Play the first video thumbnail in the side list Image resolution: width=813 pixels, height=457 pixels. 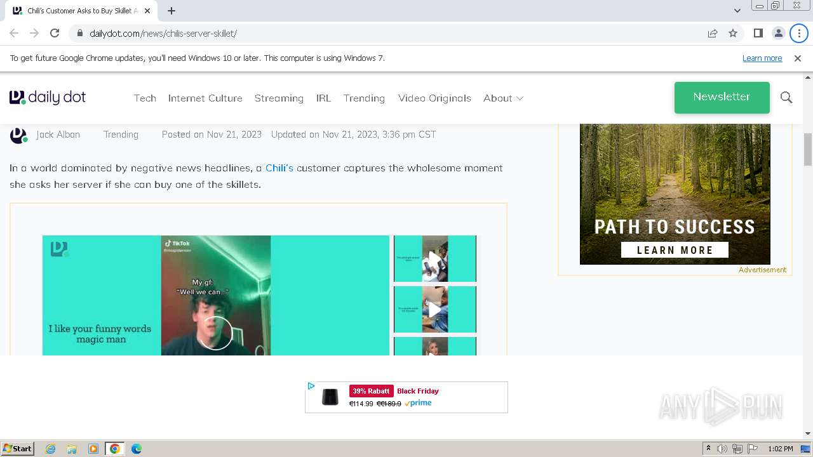point(434,259)
